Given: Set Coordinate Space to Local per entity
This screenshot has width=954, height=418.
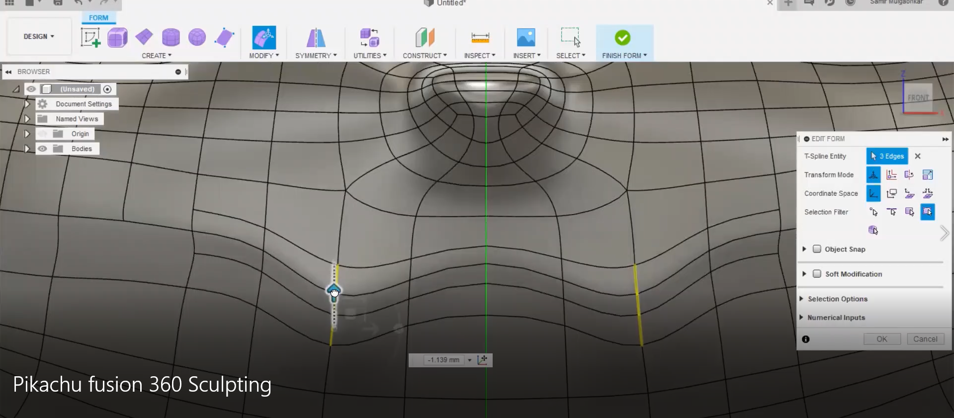Looking at the screenshot, I should (x=928, y=193).
